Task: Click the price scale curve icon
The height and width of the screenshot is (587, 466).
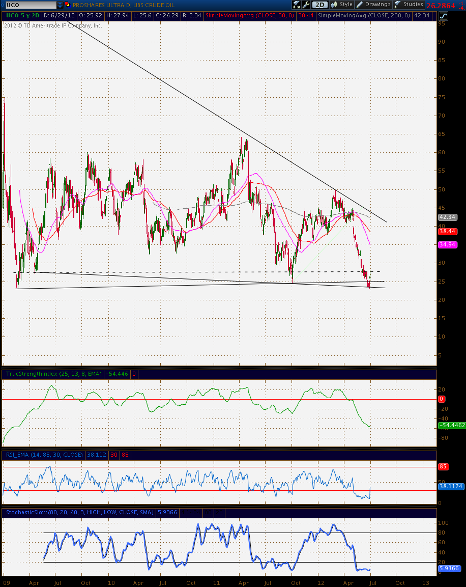Action: [443, 16]
